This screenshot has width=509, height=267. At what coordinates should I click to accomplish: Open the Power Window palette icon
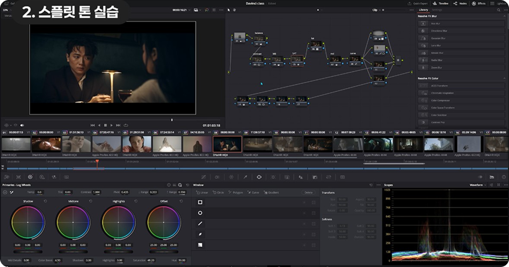pyautogui.click(x=259, y=176)
